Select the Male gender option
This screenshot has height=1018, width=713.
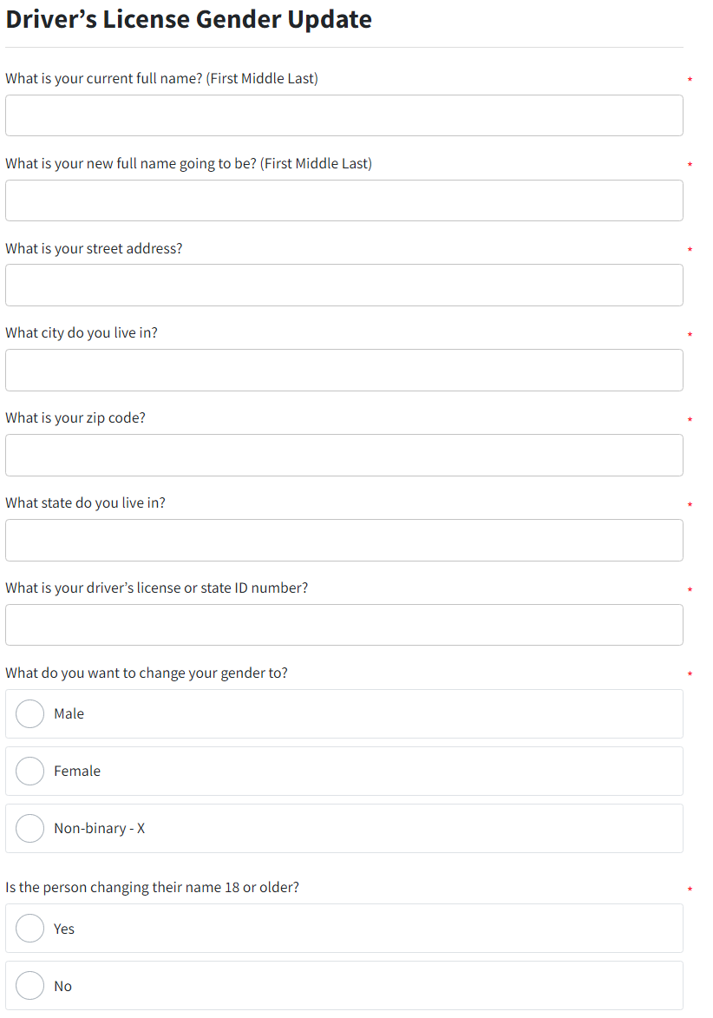point(29,713)
